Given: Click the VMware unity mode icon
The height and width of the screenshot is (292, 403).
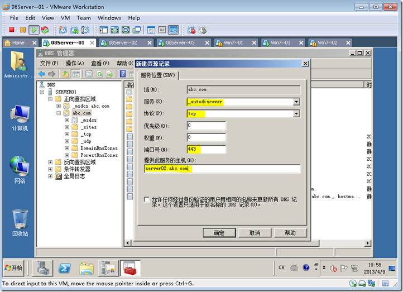Looking at the screenshot, I should (x=137, y=30).
